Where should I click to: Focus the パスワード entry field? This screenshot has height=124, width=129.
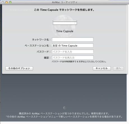tap(73, 52)
